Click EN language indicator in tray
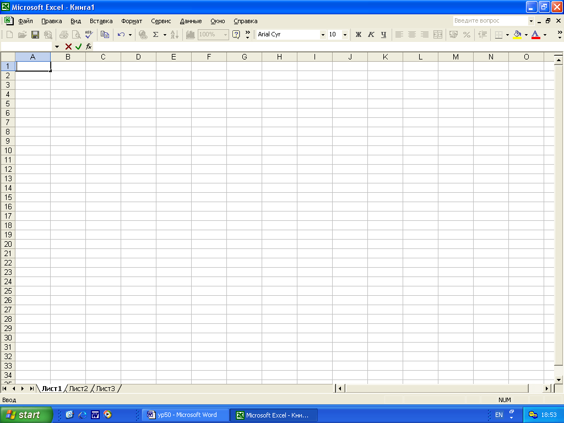This screenshot has width=564, height=423. 499,415
